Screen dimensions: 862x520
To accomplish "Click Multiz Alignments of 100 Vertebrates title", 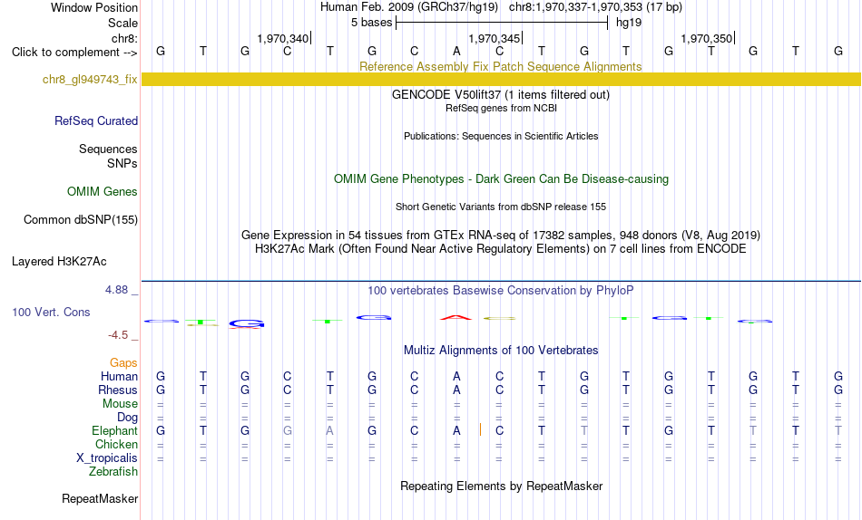I will click(x=501, y=351).
